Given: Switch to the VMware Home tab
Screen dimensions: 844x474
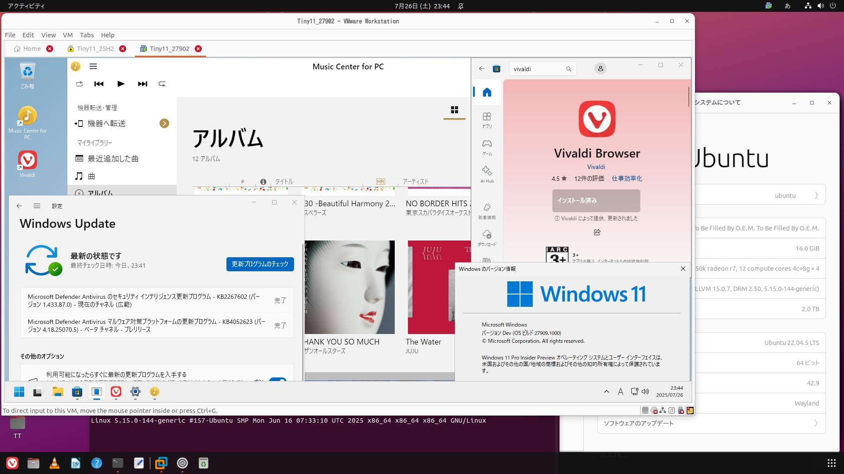Looking at the screenshot, I should click(27, 49).
